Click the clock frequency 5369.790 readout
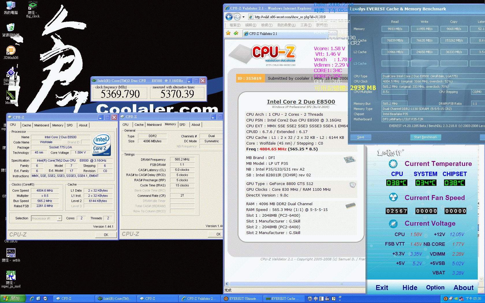The height and width of the screenshot is (303, 485). [120, 93]
